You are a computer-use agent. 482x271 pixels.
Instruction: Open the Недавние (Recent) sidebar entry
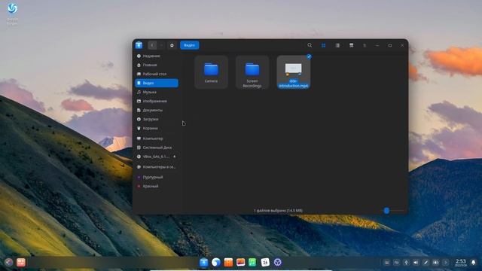coord(157,56)
